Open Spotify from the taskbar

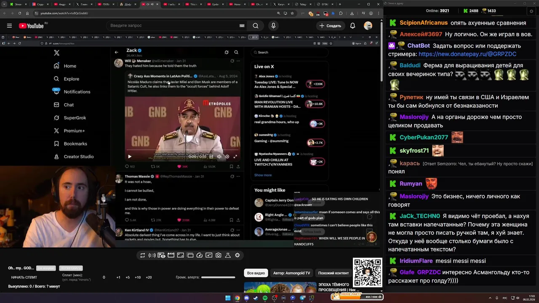coord(265,298)
